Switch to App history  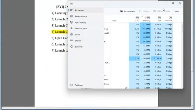[86, 22]
